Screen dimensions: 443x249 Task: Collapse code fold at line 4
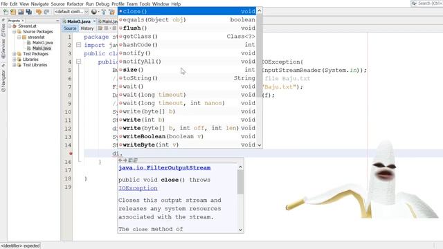(x=78, y=62)
